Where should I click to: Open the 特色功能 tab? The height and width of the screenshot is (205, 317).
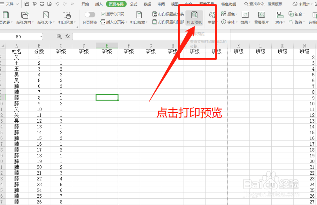229,4
